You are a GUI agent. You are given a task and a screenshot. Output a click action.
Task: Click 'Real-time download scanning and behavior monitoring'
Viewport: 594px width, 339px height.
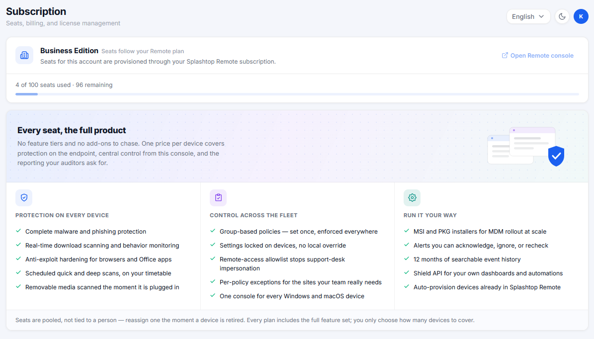[102, 246]
